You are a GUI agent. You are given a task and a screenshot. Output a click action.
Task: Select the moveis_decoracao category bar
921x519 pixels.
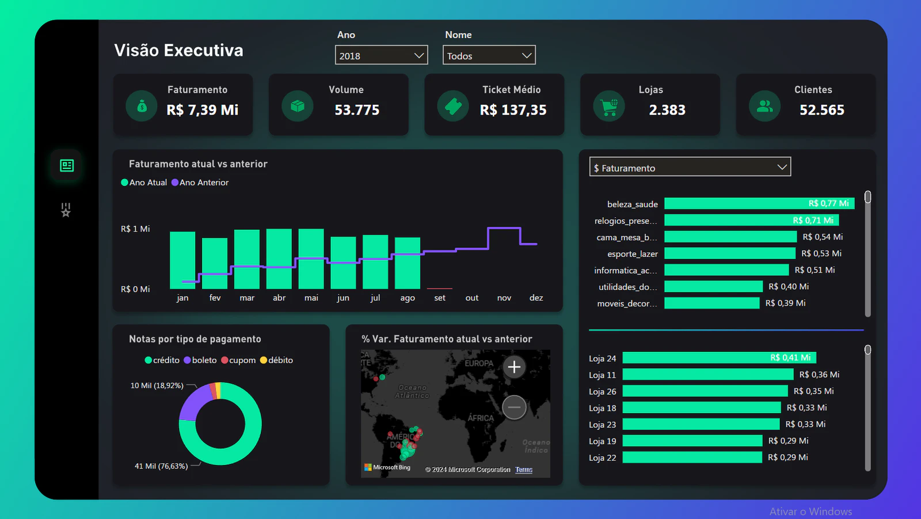pos(712,303)
